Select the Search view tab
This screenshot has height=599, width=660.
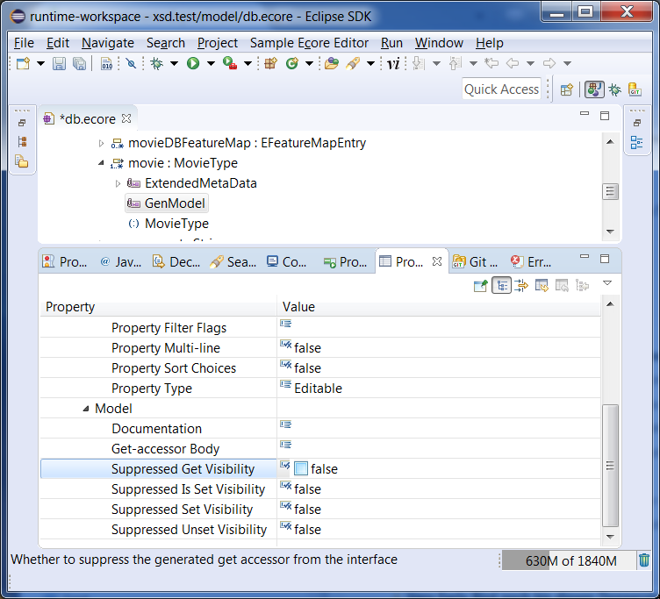coord(233,262)
